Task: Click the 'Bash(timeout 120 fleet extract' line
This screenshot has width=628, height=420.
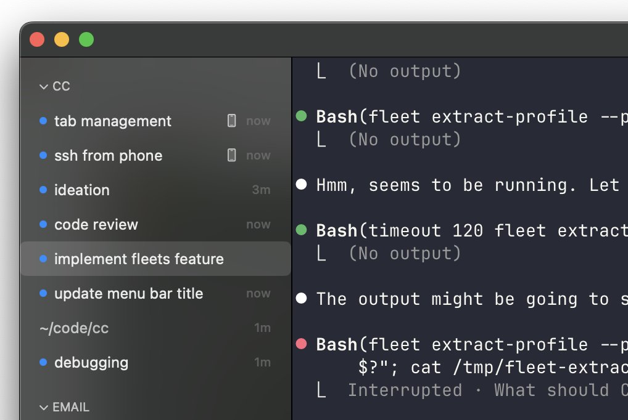Action: 472,231
